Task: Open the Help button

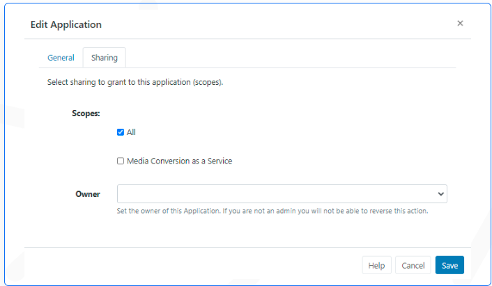Action: pos(376,265)
